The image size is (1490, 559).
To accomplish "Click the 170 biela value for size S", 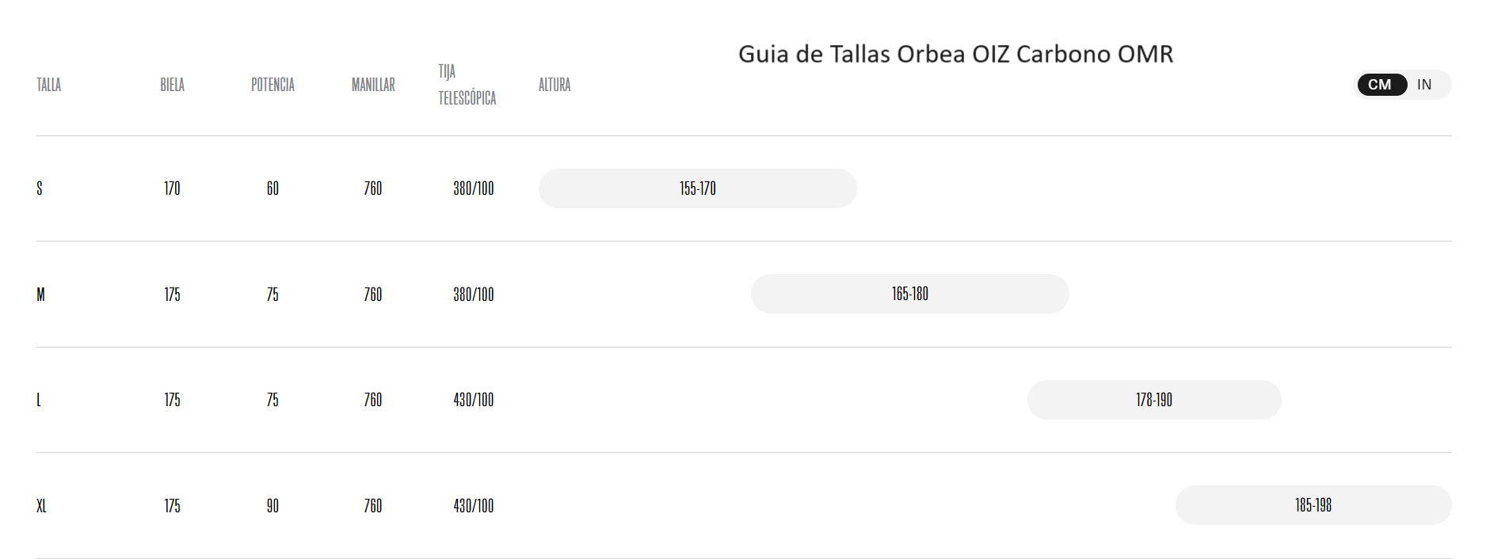I will click(x=172, y=188).
